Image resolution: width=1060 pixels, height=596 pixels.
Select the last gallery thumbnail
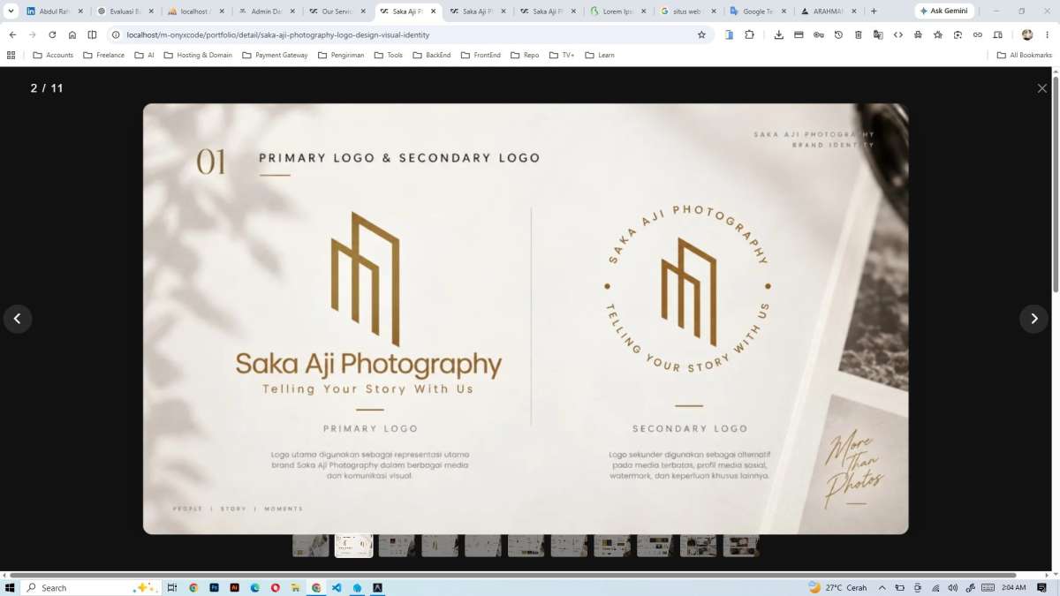click(x=741, y=547)
